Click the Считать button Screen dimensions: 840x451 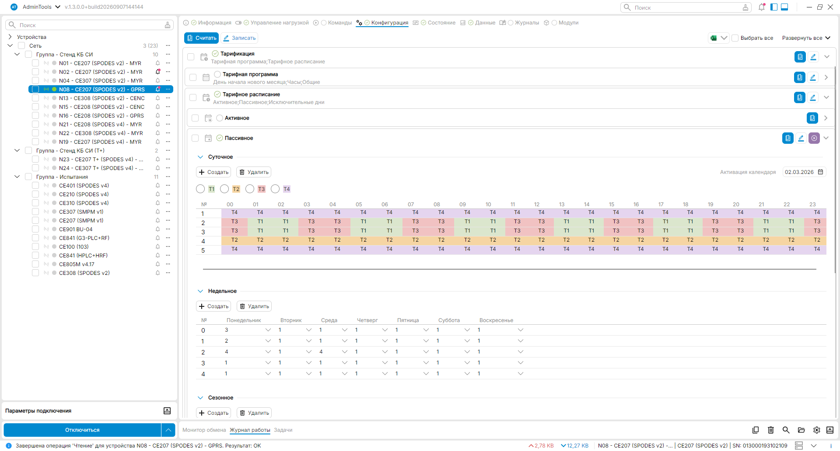pyautogui.click(x=201, y=38)
